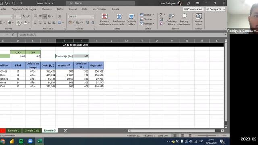Image resolution: width=258 pixels, height=145 pixels.
Task: Toggle Wrap text in Alineación
Action: click(60, 16)
